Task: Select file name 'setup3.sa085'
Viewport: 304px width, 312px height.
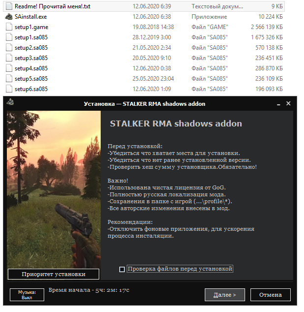Action: (31, 58)
